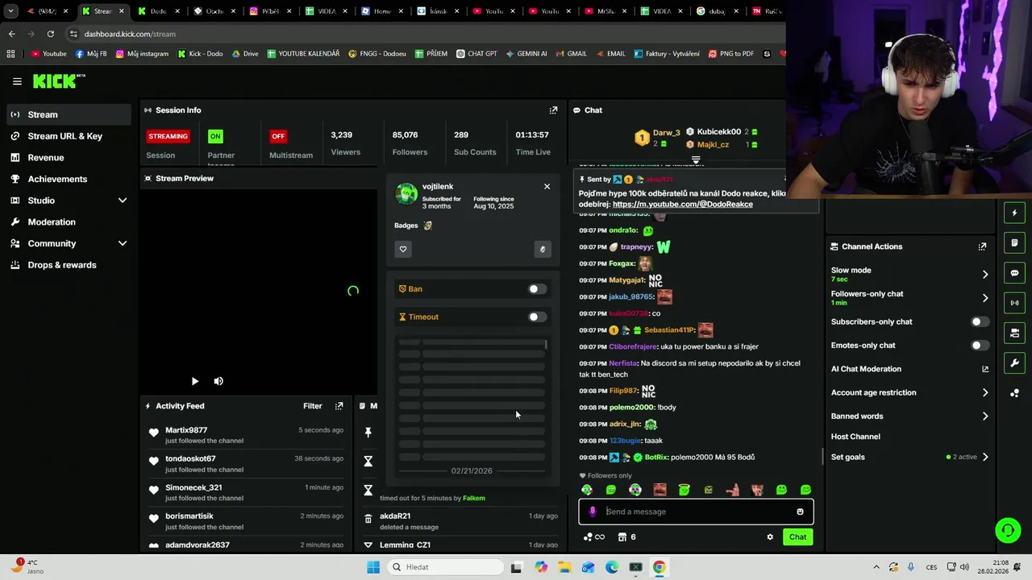Open AI Chat Moderation external link icon

[985, 369]
